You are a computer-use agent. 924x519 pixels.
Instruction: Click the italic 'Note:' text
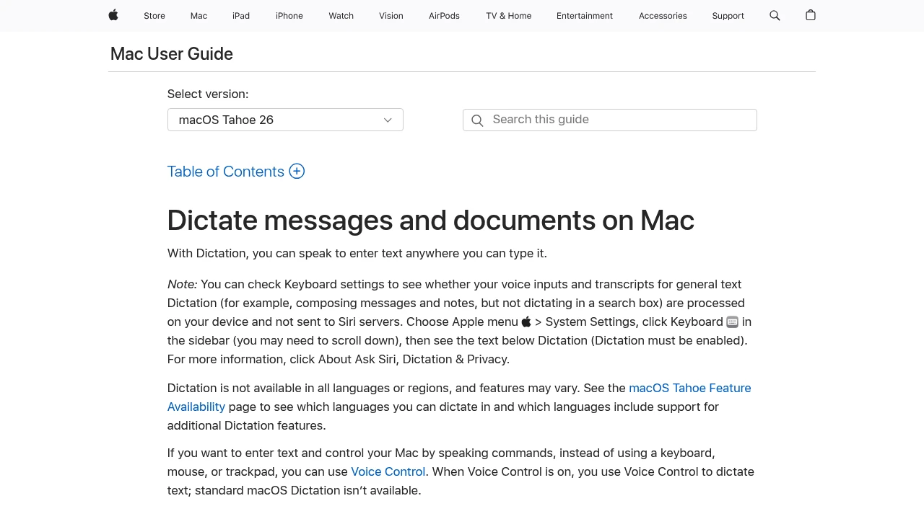point(182,284)
